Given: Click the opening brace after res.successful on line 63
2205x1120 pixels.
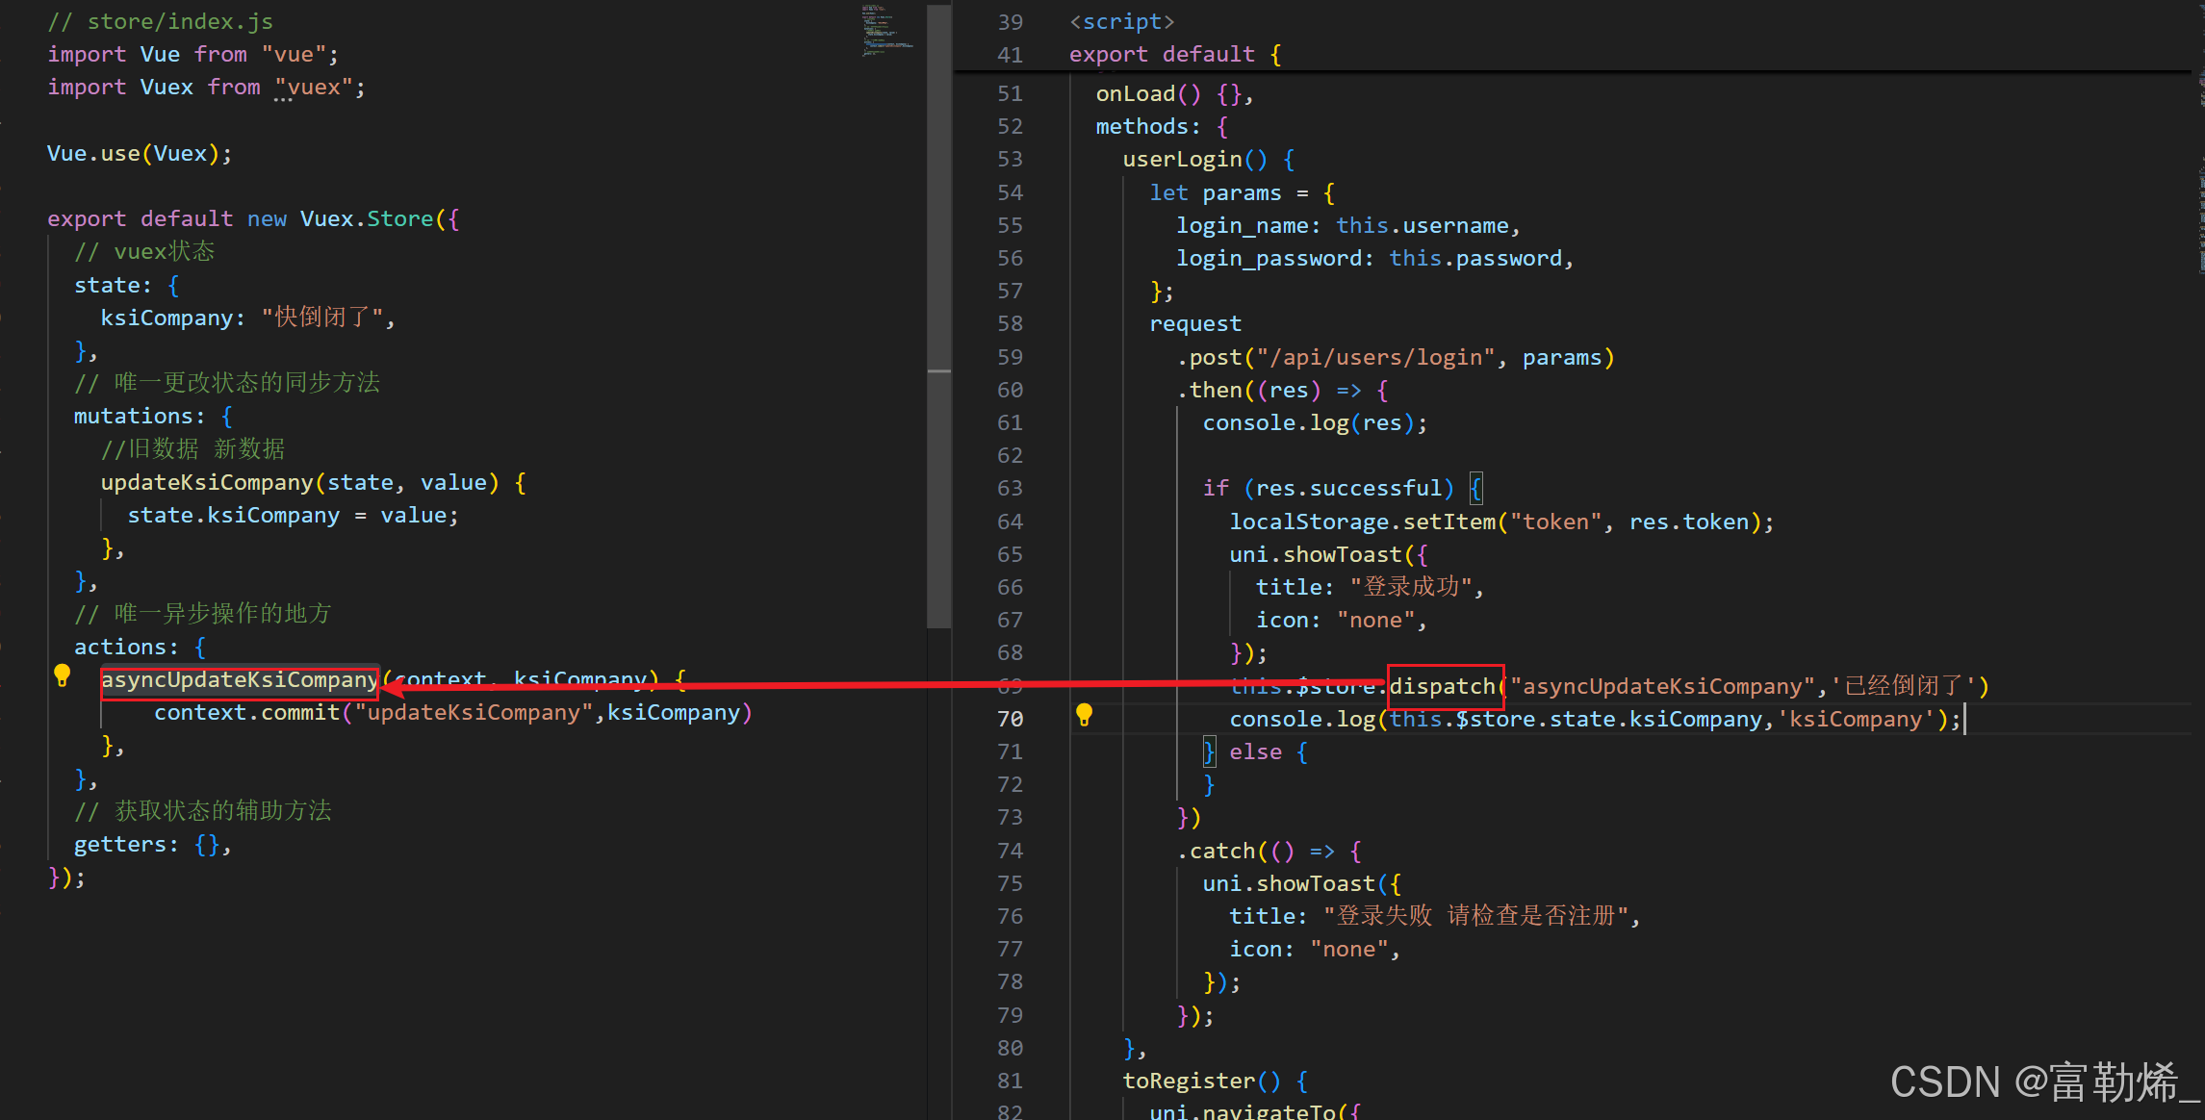Looking at the screenshot, I should click(1475, 488).
